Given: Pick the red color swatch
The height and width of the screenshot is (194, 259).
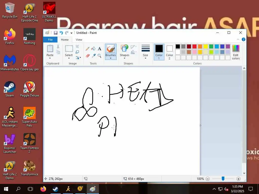Looking at the screenshot, I should coord(195,46).
